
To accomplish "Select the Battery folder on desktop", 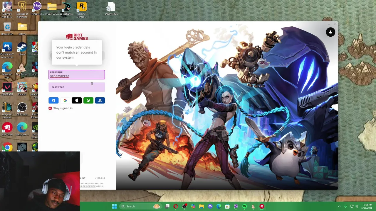I will tap(22, 29).
